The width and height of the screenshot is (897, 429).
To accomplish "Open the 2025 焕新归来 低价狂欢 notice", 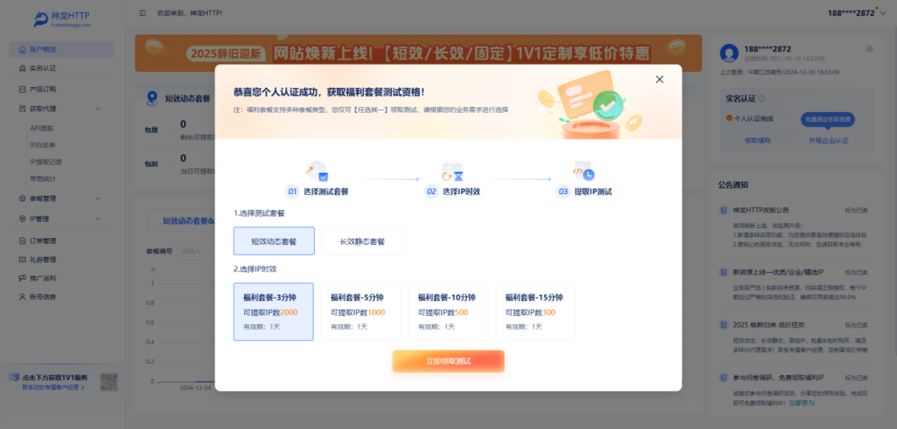I will click(769, 324).
